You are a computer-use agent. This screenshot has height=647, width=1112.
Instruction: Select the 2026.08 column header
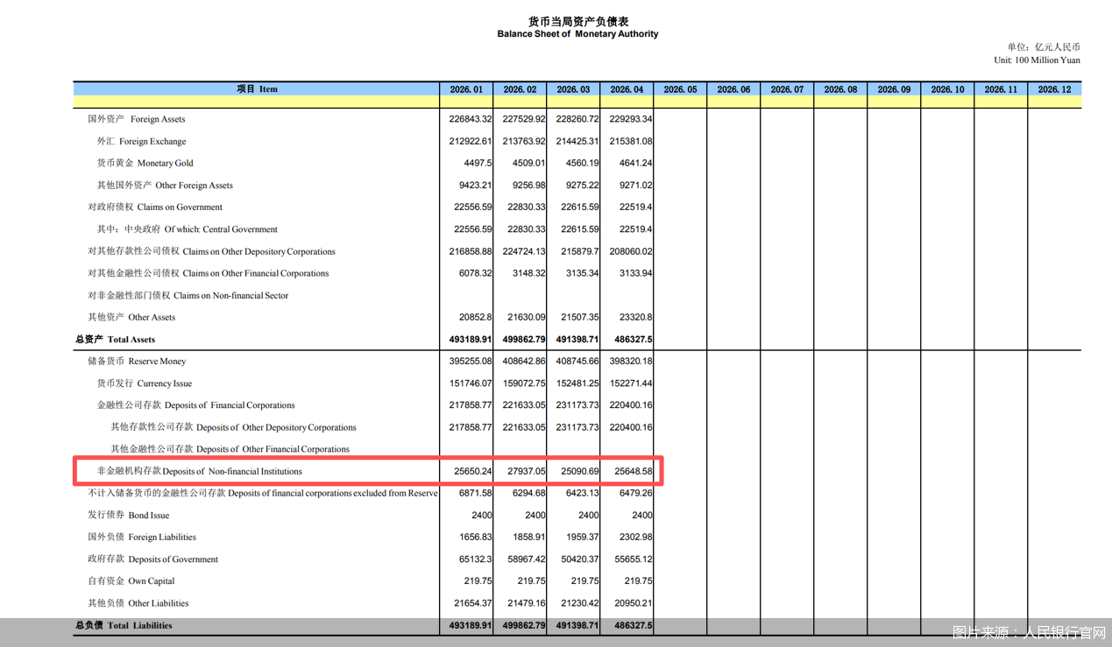(840, 89)
